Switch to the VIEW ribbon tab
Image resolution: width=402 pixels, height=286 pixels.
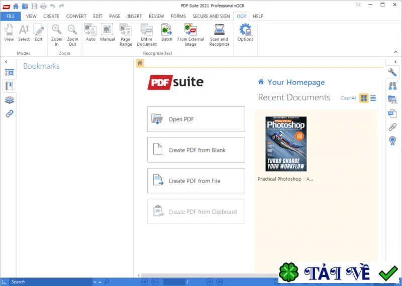[31, 16]
